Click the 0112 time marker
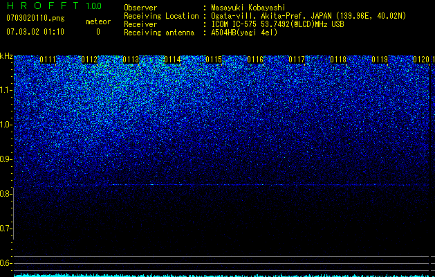Image resolution: width=435 pixels, height=277 pixels. pyautogui.click(x=90, y=60)
